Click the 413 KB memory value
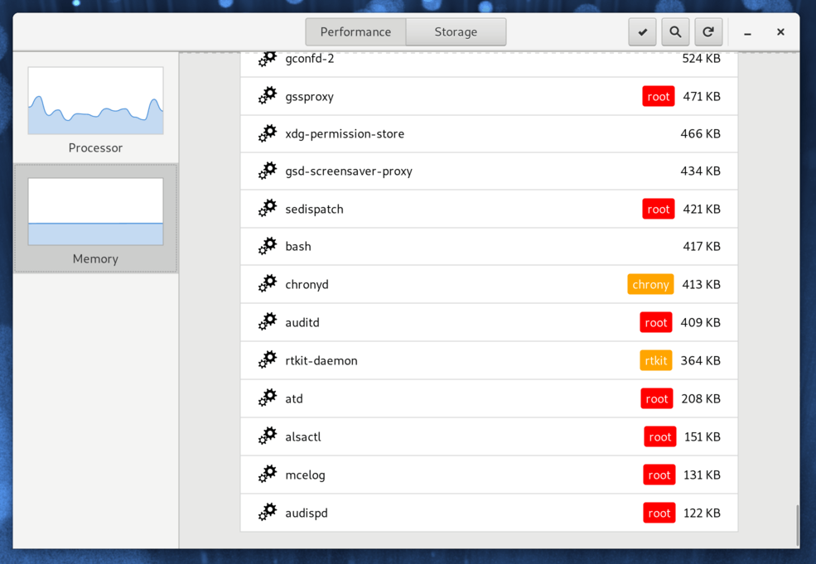 tap(701, 284)
